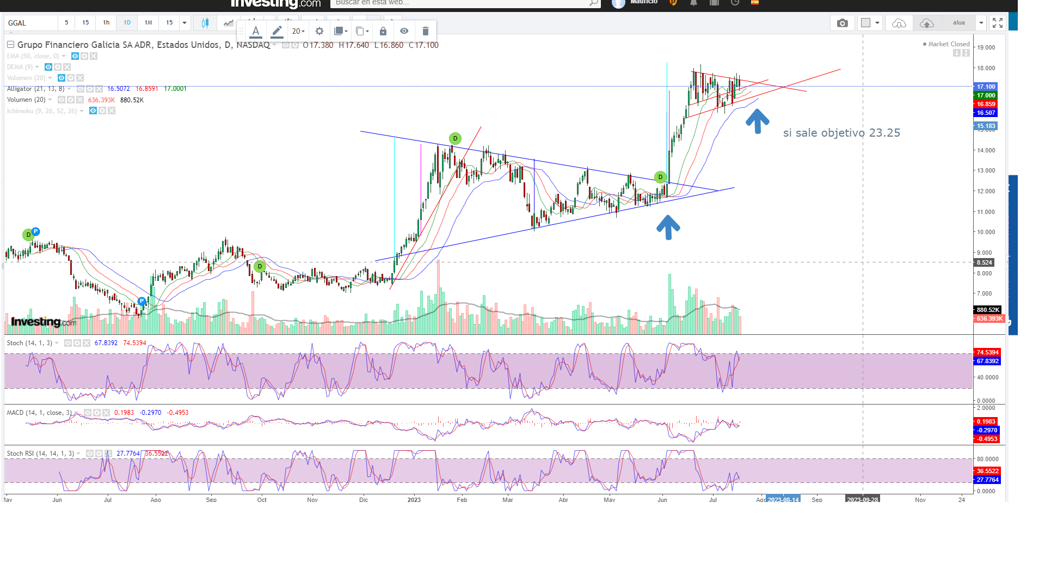Load chart layout with cloud download icon

pyautogui.click(x=899, y=23)
